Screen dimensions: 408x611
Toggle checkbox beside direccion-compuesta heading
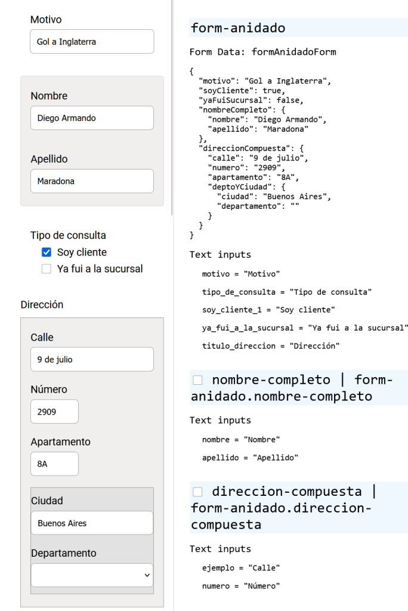[x=198, y=492]
